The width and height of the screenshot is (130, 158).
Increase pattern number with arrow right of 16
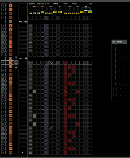pos(13,63)
